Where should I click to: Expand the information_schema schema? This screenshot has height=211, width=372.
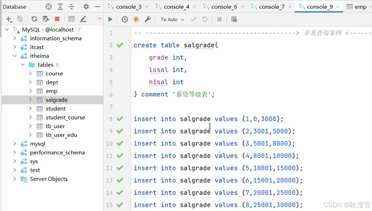[x=15, y=38]
